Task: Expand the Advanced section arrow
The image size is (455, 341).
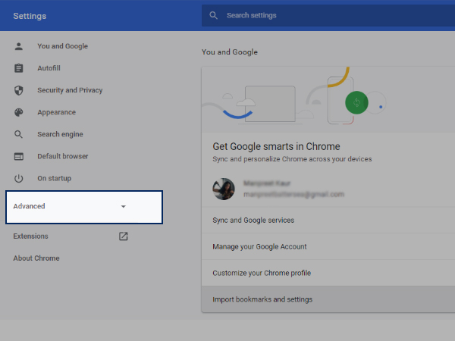Action: coord(124,207)
